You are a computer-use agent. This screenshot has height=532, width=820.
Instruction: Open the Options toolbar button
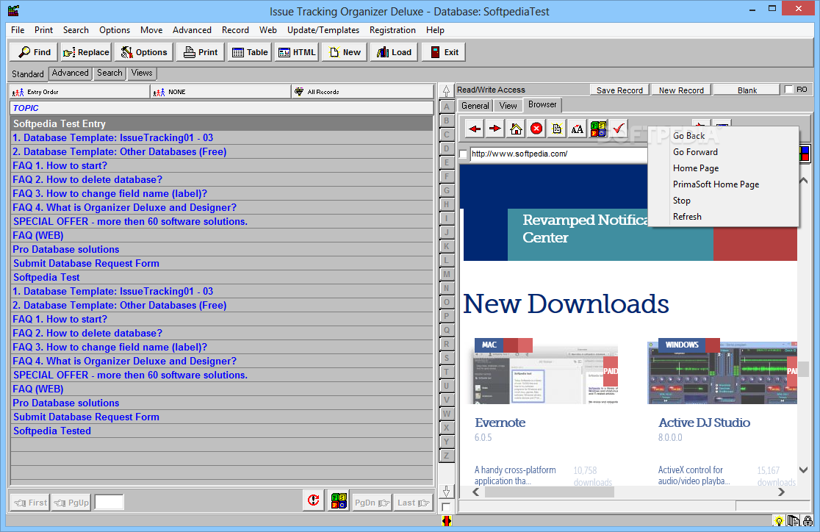coord(144,52)
